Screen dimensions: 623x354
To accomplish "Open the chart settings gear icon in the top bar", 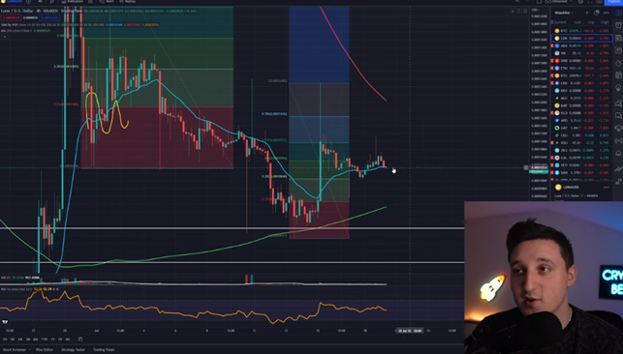I will [580, 2].
